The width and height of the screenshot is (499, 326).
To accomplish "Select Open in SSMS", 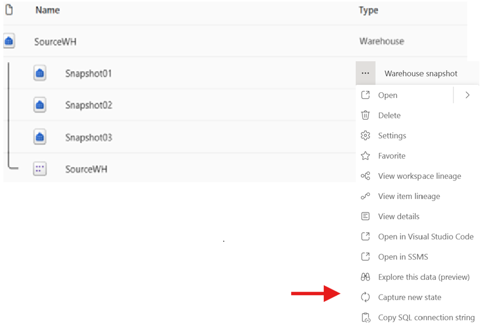I will click(x=403, y=257).
